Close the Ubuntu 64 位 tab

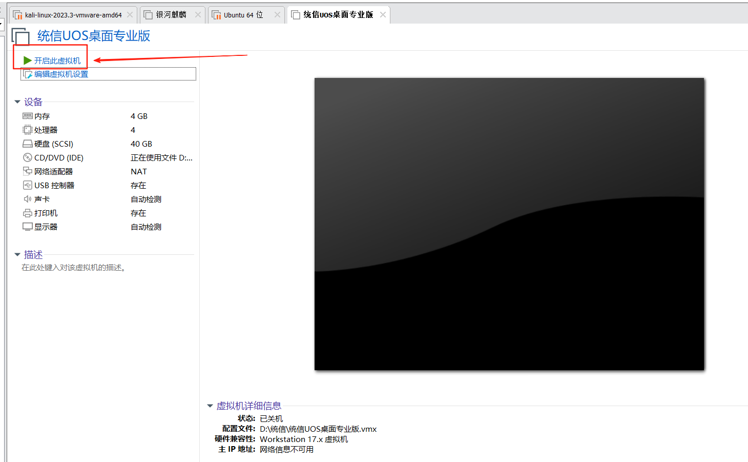coord(277,15)
